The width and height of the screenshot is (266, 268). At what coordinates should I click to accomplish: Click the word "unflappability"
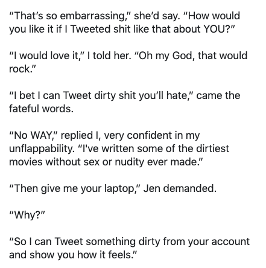click(x=42, y=149)
